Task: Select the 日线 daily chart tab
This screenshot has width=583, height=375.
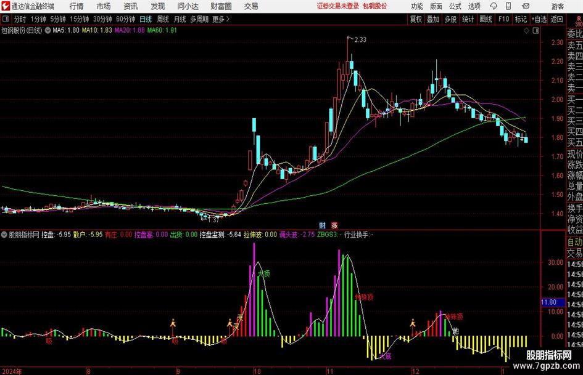Action: [x=146, y=19]
